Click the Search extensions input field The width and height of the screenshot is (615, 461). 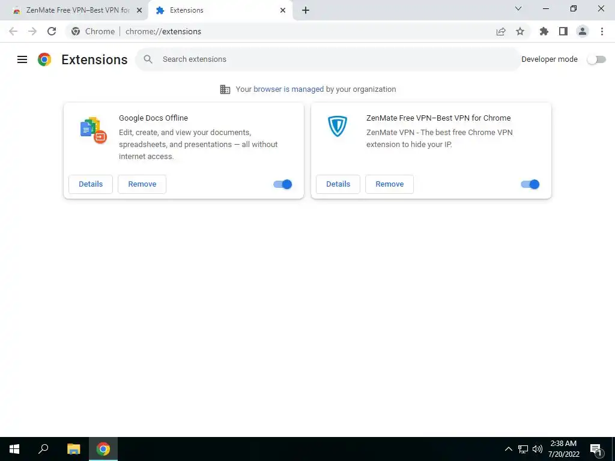point(328,59)
